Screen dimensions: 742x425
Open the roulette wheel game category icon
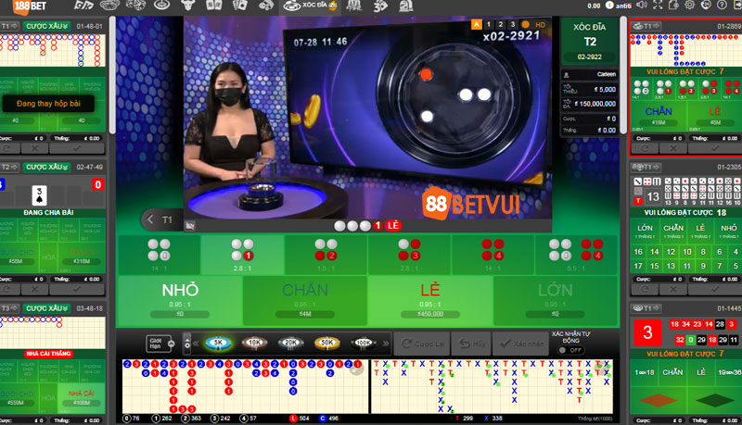[x=162, y=6]
